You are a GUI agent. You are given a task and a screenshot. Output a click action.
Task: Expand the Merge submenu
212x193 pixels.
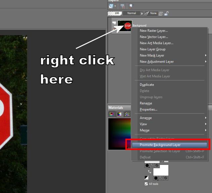click(x=169, y=130)
